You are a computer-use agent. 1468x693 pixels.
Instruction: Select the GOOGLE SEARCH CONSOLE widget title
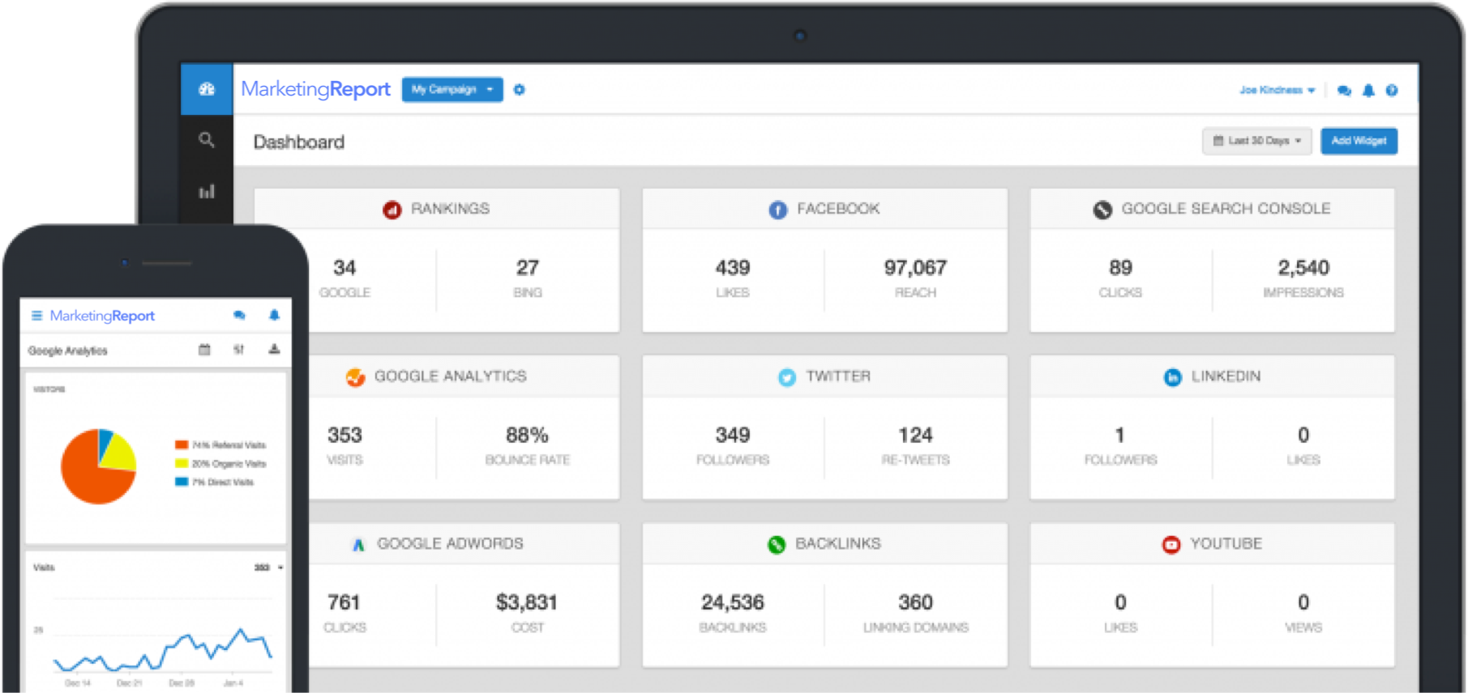click(1226, 209)
